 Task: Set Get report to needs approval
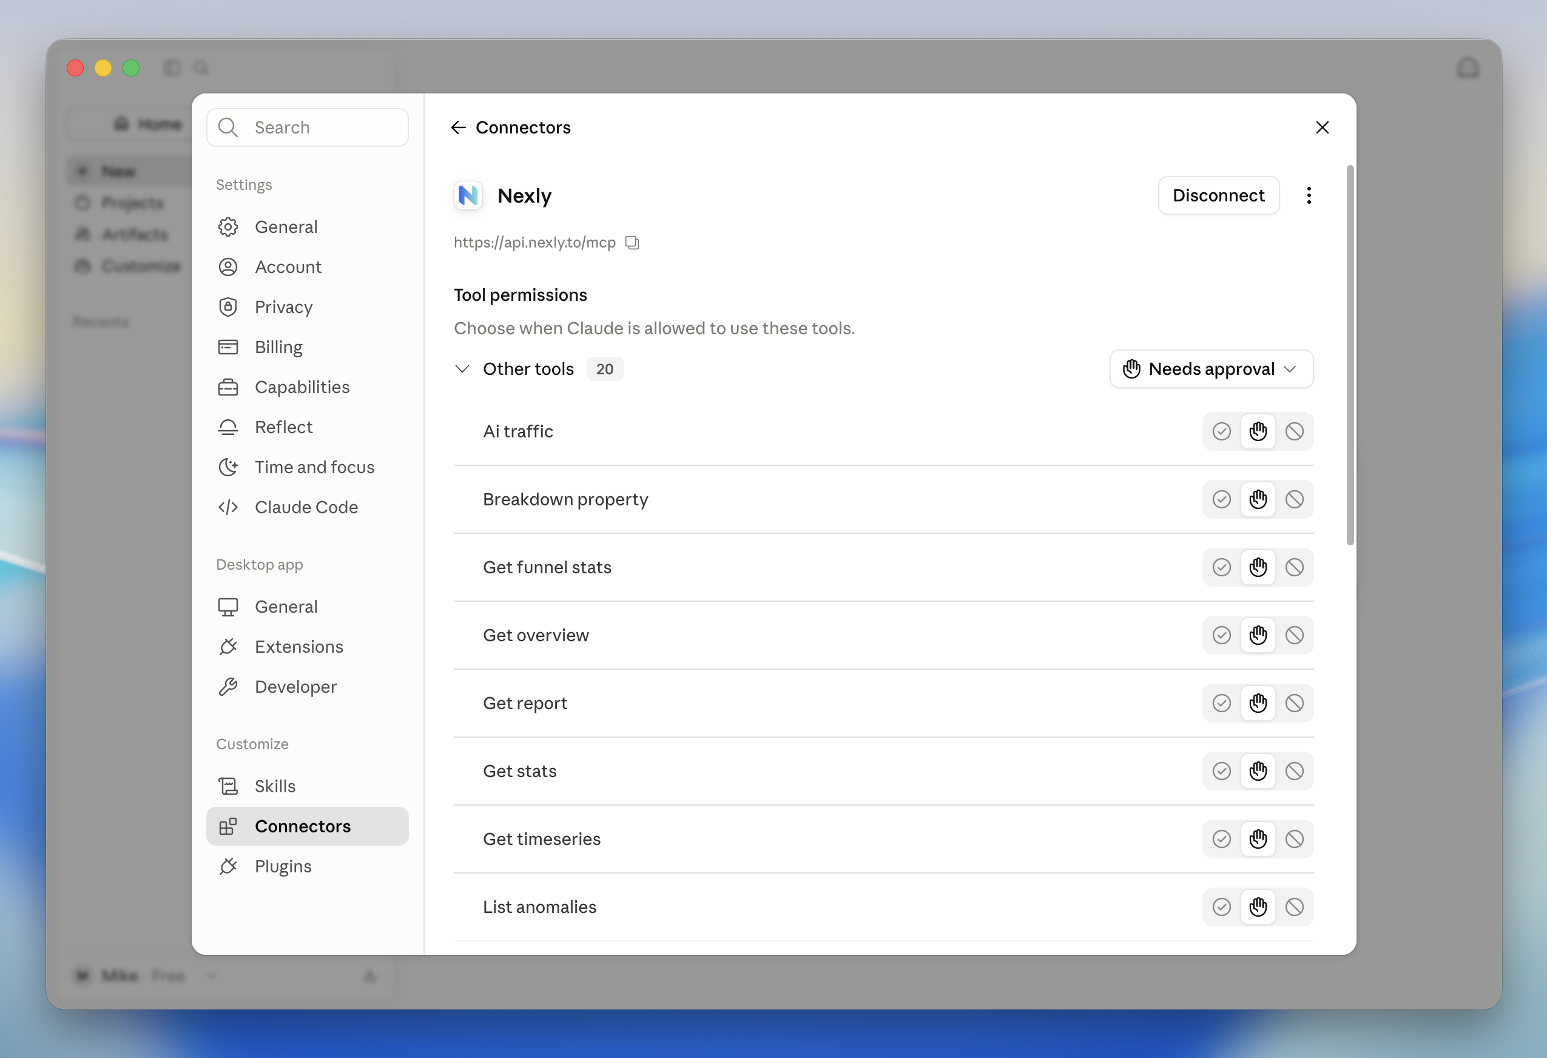(x=1258, y=703)
